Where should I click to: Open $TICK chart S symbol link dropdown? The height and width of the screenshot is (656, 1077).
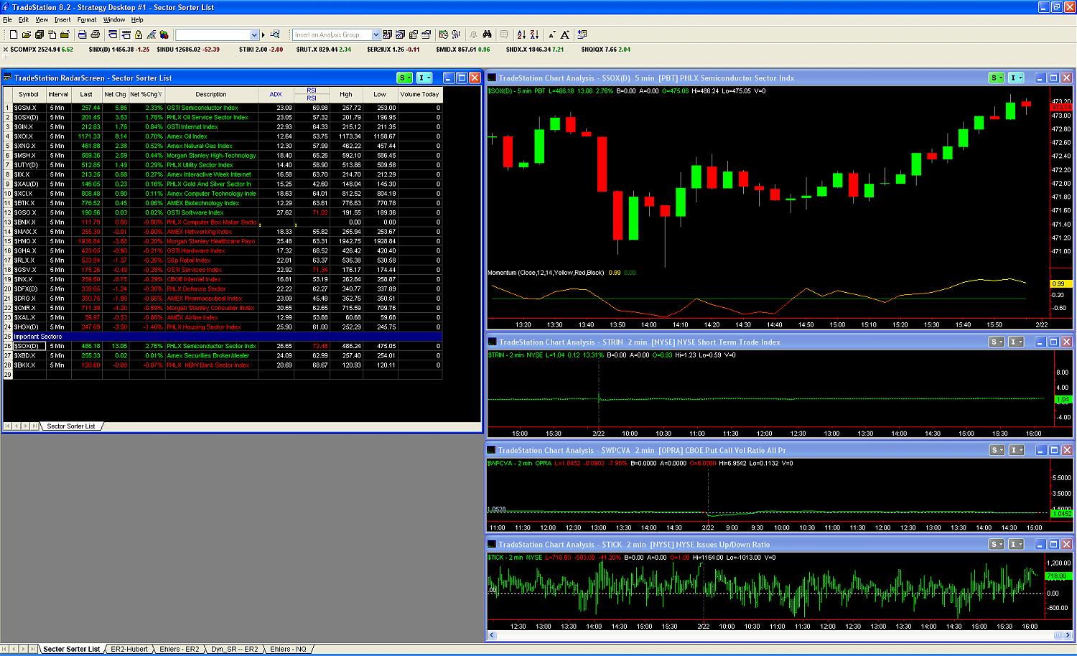click(997, 544)
